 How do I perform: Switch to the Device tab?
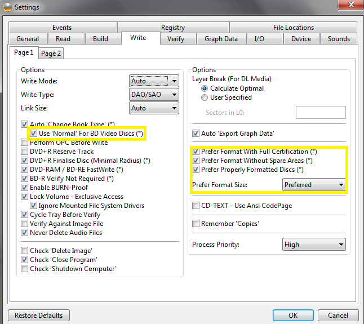pyautogui.click(x=301, y=38)
